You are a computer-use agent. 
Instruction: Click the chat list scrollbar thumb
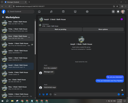[35, 38]
